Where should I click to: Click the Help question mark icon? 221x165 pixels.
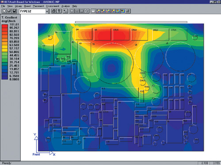[59, 11]
